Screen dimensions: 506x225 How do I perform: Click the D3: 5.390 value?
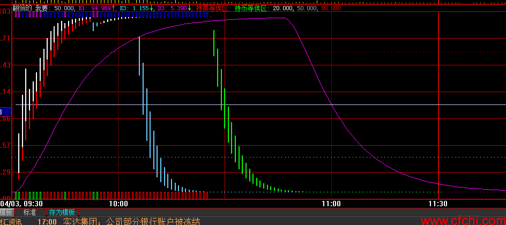coord(174,7)
